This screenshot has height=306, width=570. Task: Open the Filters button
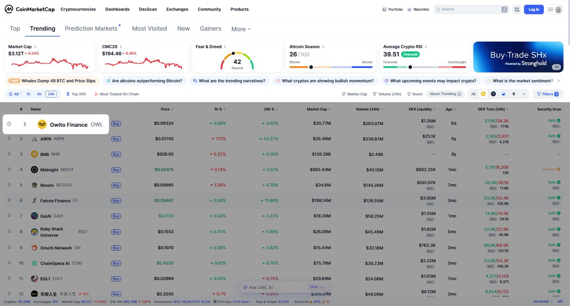point(548,94)
